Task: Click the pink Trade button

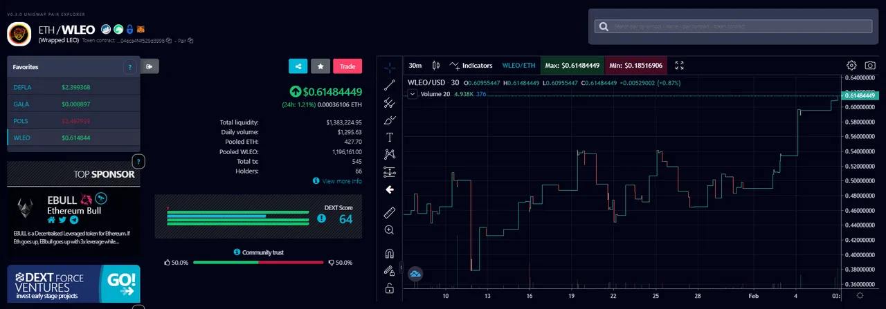Action: pos(347,66)
